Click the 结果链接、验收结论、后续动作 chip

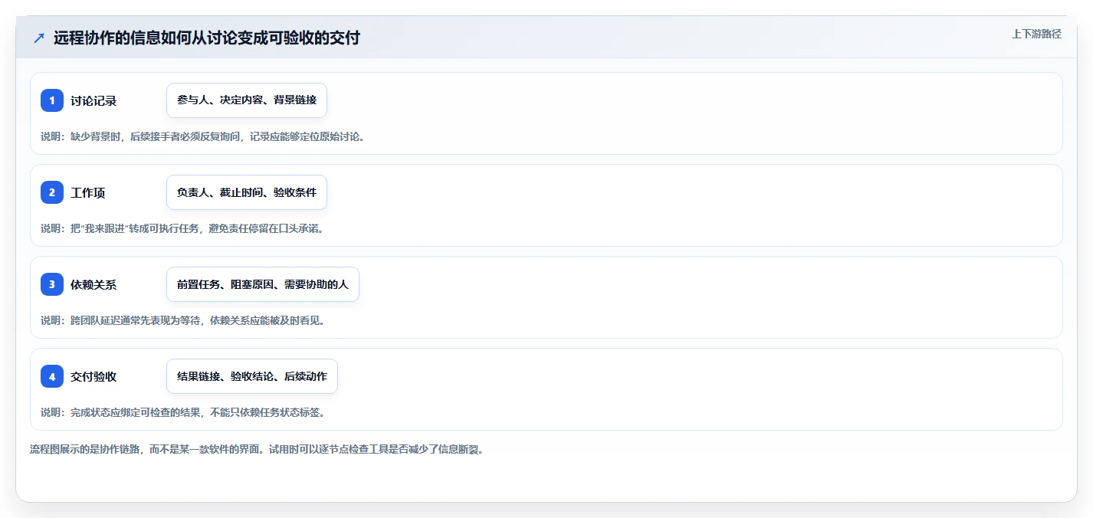(x=252, y=376)
